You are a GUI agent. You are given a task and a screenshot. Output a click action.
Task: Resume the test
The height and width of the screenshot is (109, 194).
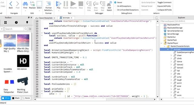tap(73, 5)
